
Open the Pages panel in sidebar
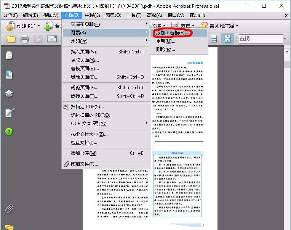click(x=9, y=55)
